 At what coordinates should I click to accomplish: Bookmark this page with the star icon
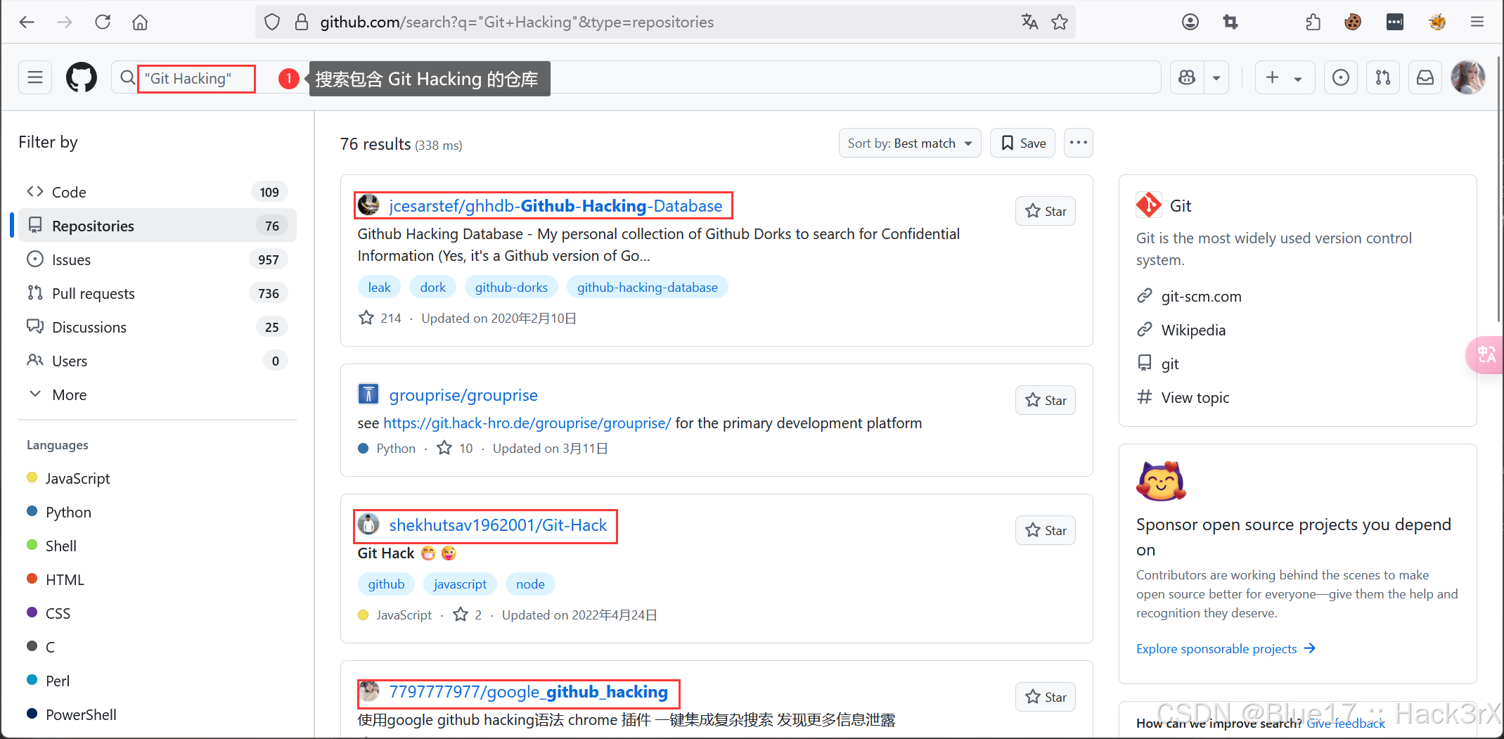coord(1060,22)
